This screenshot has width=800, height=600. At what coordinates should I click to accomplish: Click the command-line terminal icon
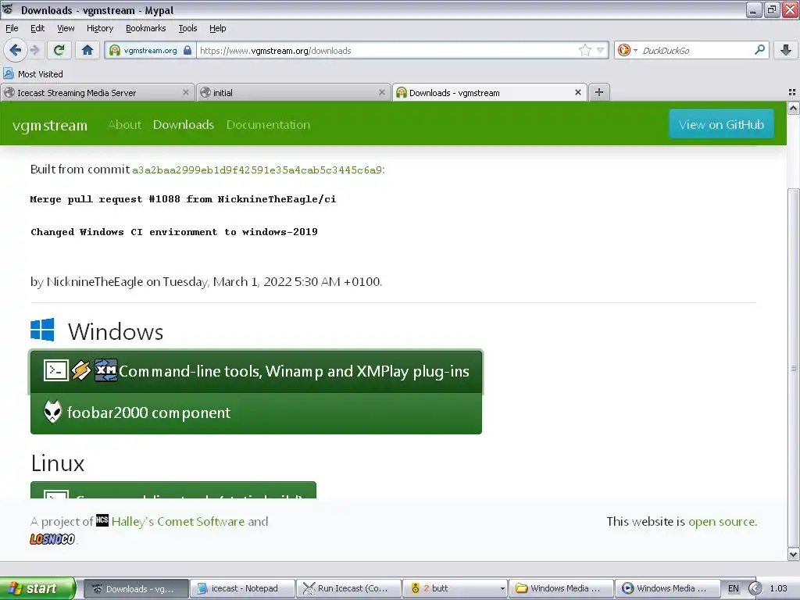(x=56, y=370)
